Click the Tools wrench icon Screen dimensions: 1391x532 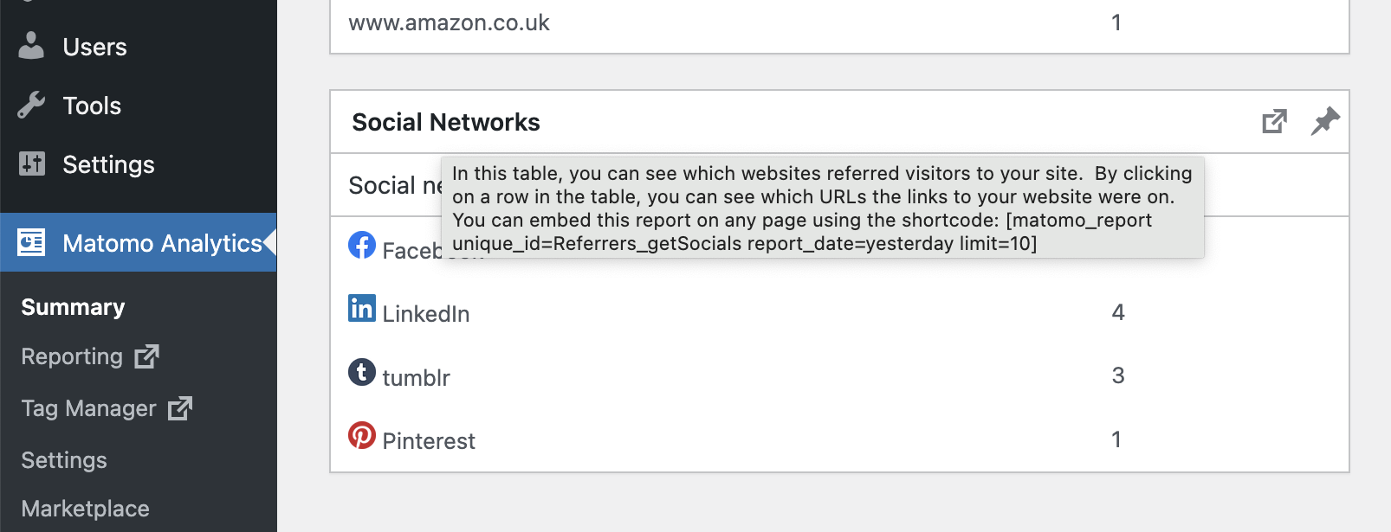pyautogui.click(x=31, y=105)
